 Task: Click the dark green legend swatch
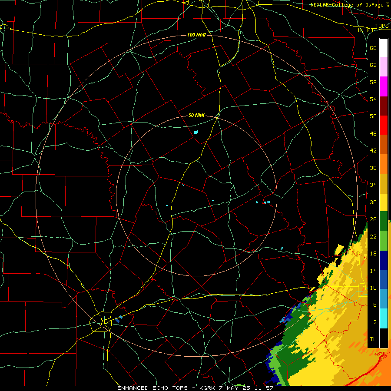point(384,221)
